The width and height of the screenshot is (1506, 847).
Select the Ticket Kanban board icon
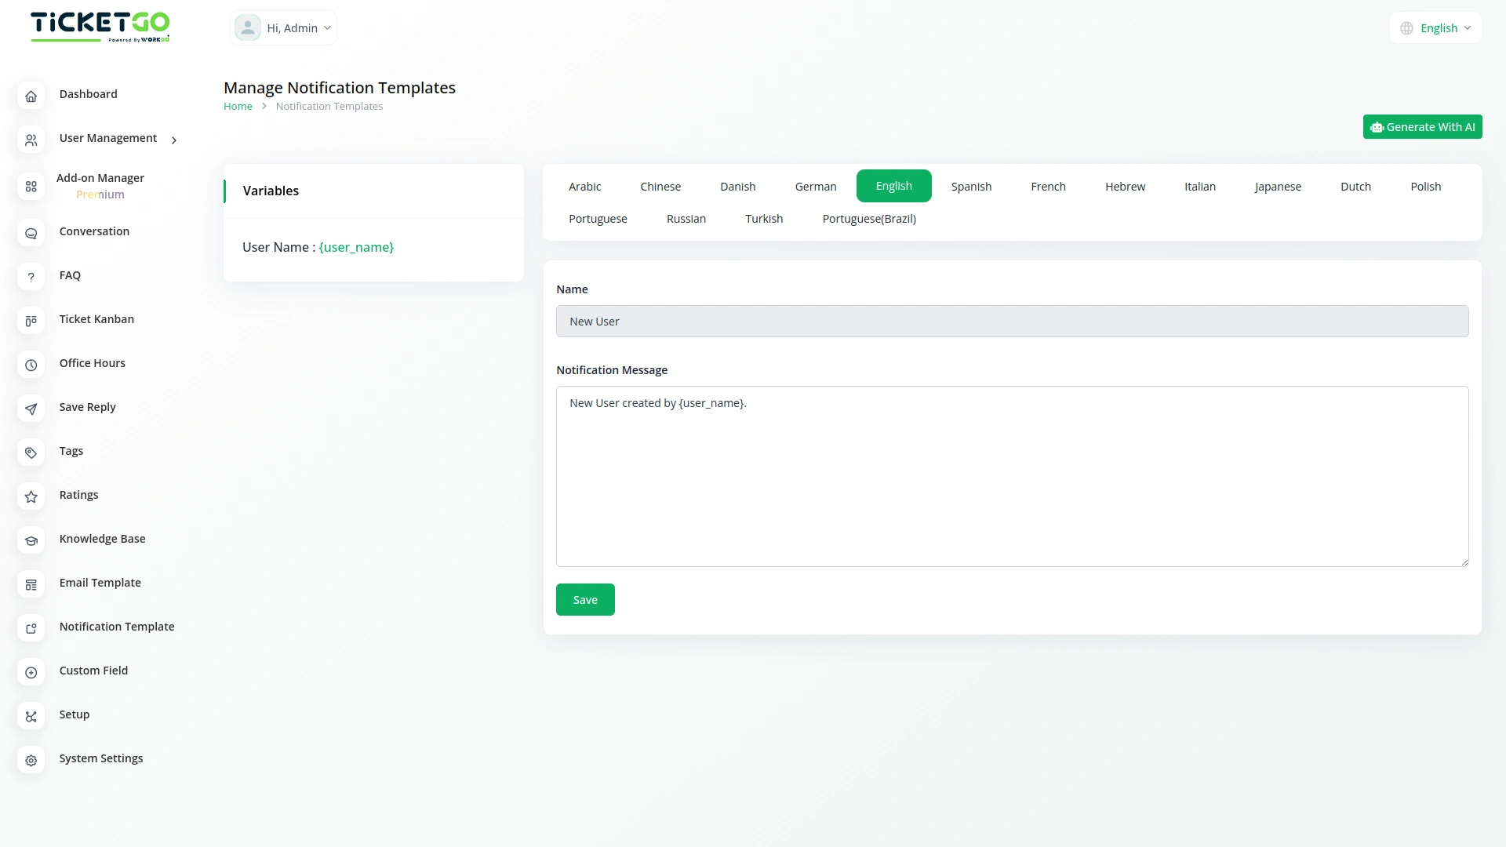click(31, 321)
